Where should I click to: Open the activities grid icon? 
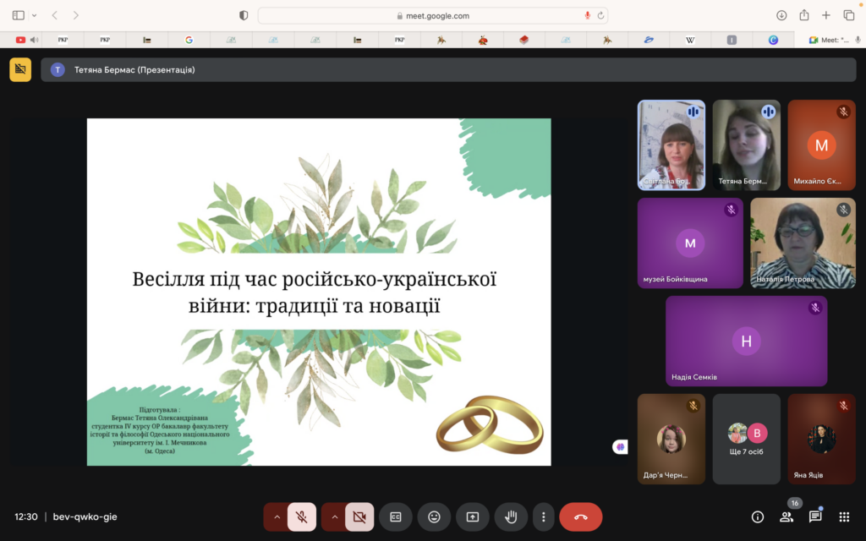pos(844,516)
